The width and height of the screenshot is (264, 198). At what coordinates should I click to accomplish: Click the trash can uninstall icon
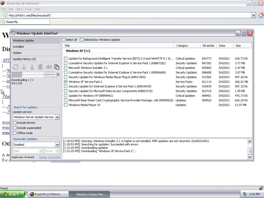pyautogui.click(x=40, y=67)
